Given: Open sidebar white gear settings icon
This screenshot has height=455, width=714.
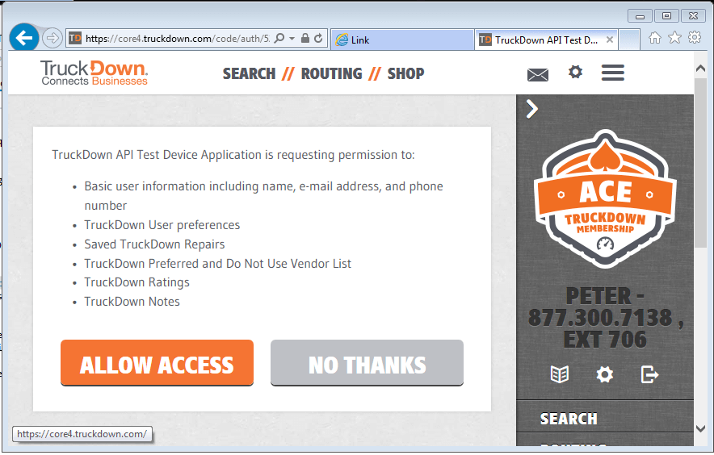Looking at the screenshot, I should coord(605,375).
